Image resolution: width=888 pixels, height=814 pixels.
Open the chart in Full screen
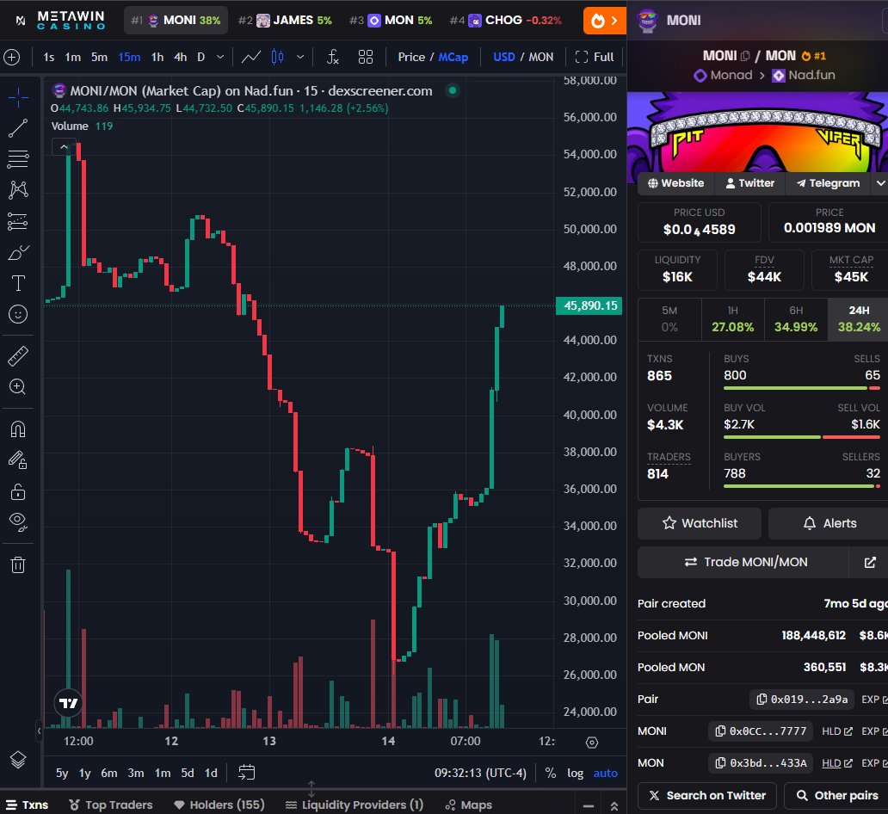pyautogui.click(x=594, y=57)
